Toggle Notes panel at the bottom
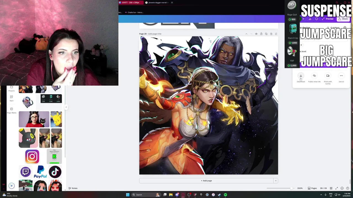Viewport: 353px width, 198px height. 73,188
